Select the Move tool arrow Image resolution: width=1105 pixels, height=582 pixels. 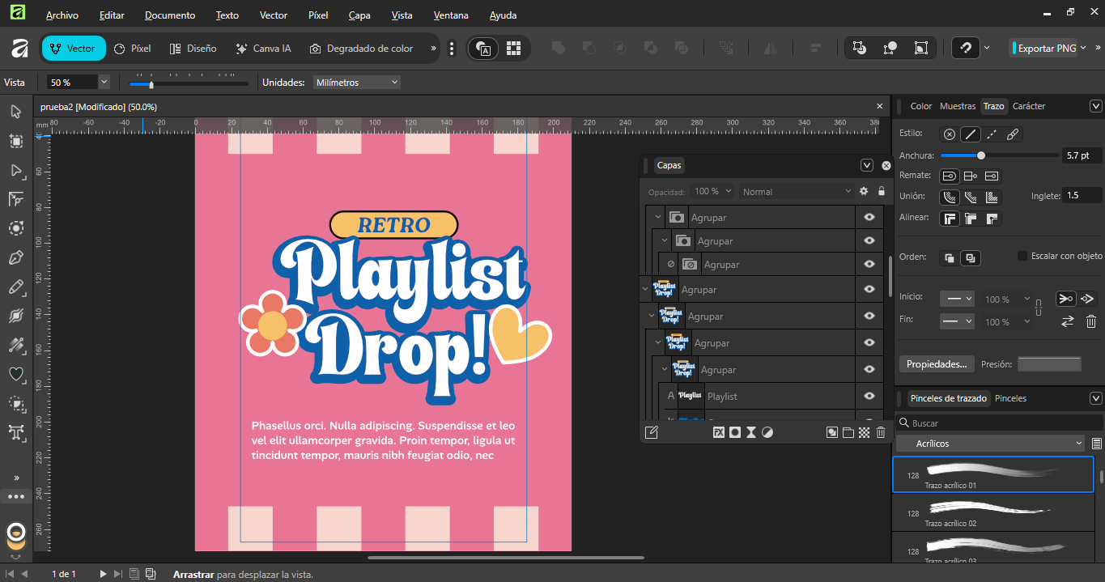[15, 112]
